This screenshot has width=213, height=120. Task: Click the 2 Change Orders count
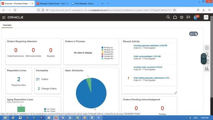(39, 89)
